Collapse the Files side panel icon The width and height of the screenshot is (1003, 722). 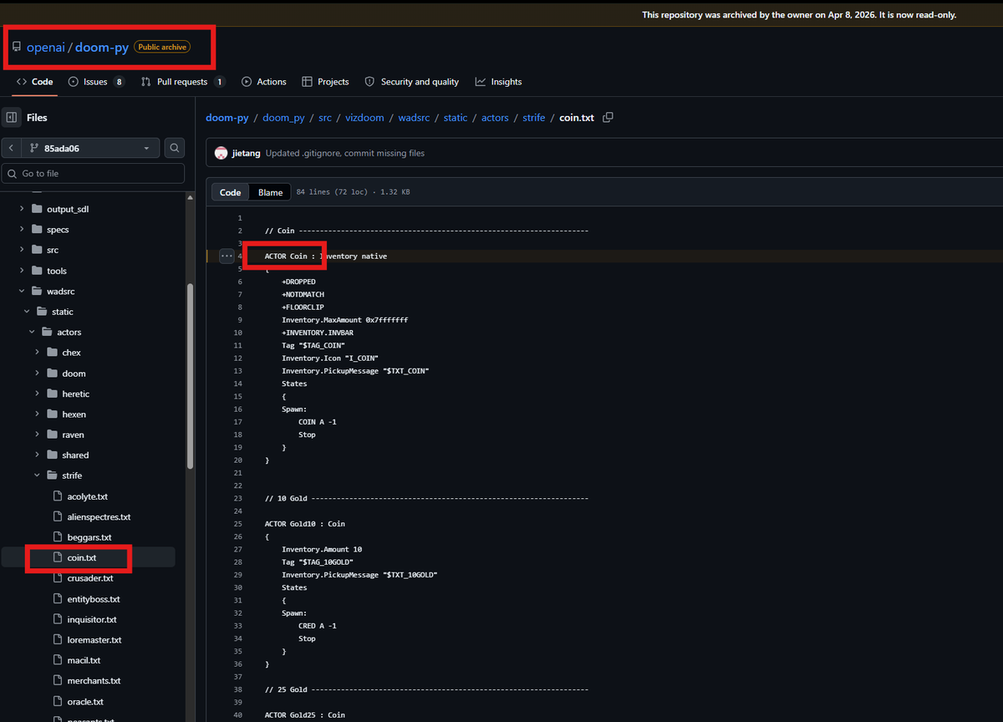pyautogui.click(x=12, y=118)
